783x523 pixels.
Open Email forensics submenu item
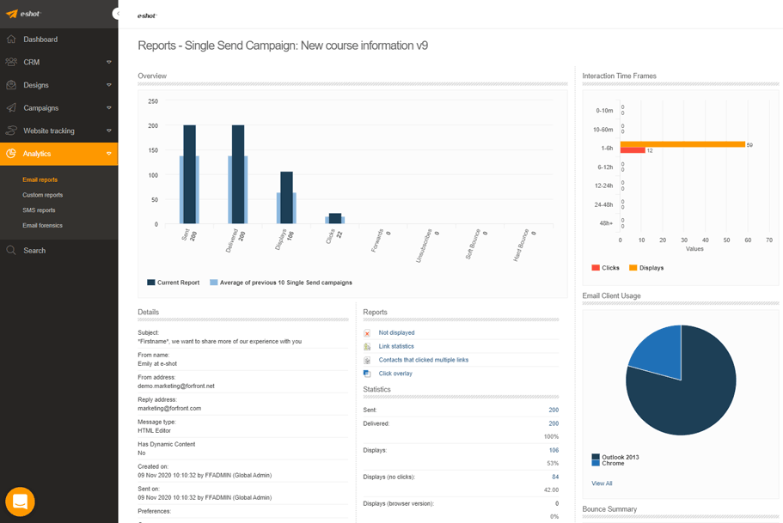click(x=42, y=226)
